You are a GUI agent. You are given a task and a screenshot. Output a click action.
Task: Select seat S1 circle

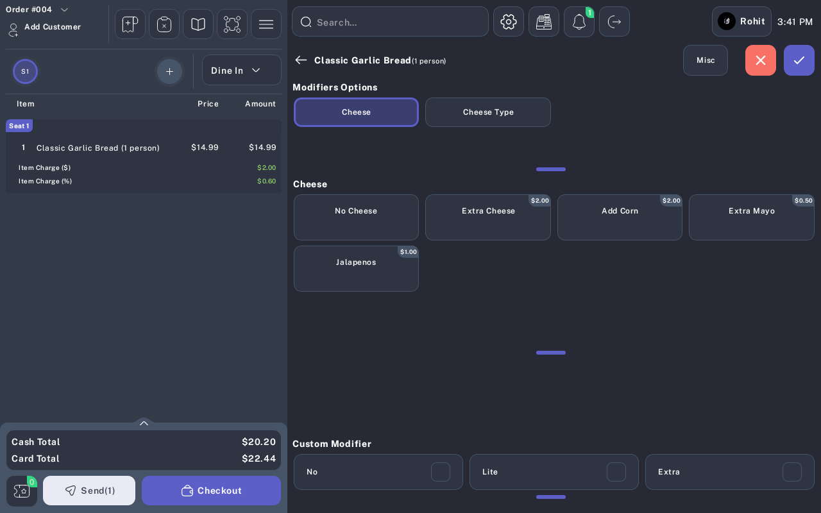tap(25, 71)
